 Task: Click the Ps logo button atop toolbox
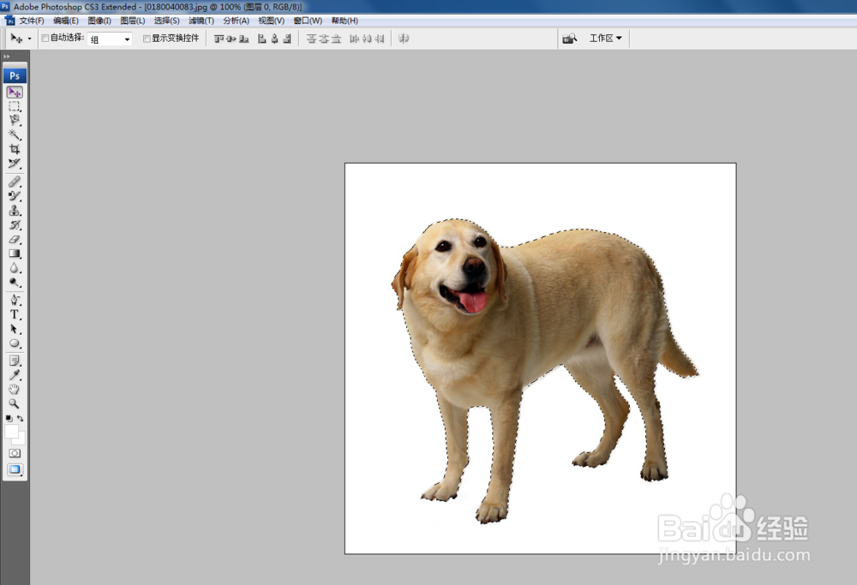(x=15, y=75)
